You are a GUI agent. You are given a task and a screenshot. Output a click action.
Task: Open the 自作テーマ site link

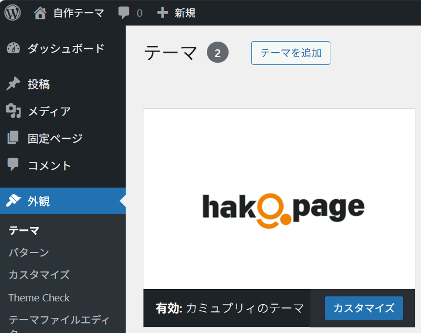click(78, 13)
